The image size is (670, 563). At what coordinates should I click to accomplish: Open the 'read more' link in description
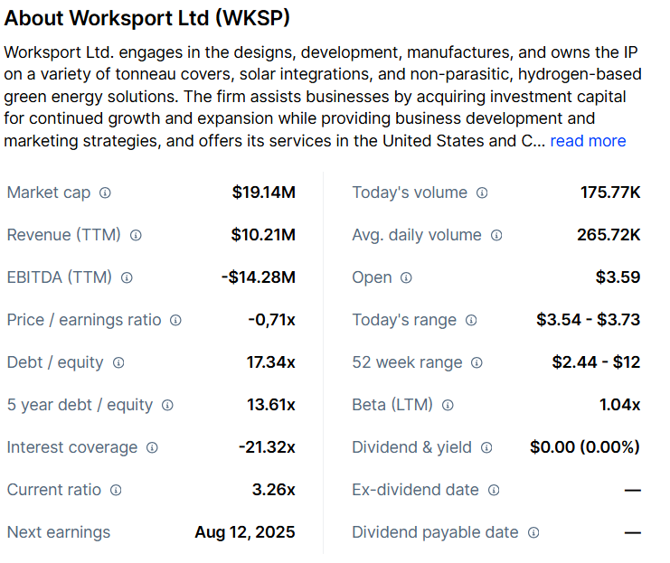pos(588,141)
